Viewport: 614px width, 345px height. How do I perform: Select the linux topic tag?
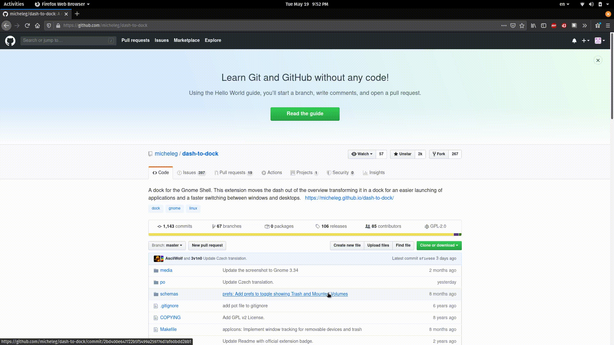pyautogui.click(x=193, y=208)
